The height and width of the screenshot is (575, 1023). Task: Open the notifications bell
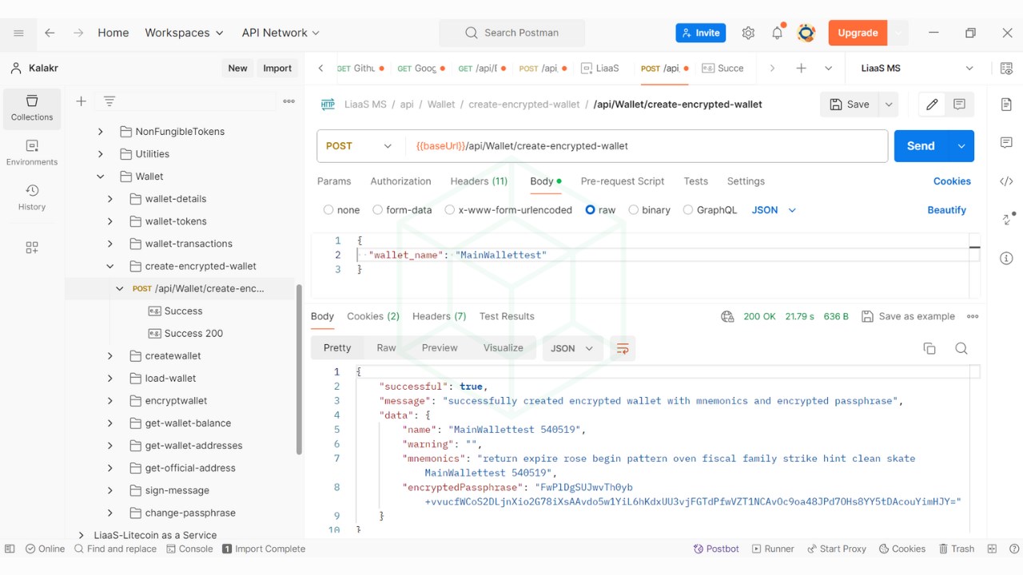pyautogui.click(x=777, y=33)
